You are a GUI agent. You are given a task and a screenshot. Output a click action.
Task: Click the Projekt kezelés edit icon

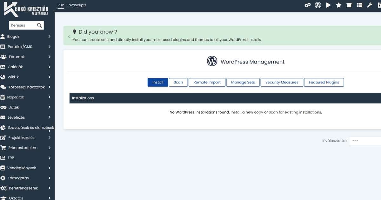(x=3, y=138)
